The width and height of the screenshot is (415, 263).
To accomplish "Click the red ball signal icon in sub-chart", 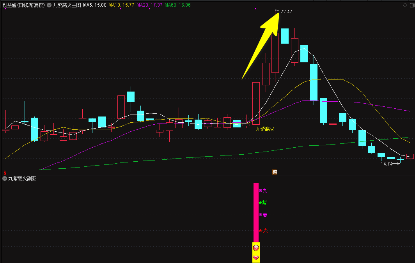I will [256, 248].
